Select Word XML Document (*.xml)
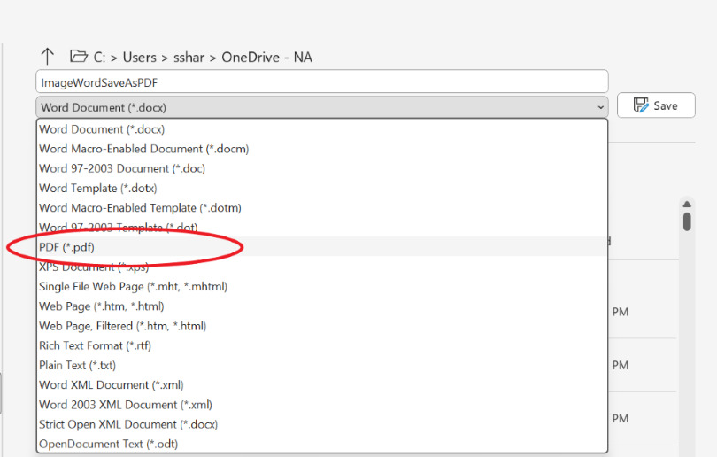Screen dimensions: 717x457 tap(111, 384)
